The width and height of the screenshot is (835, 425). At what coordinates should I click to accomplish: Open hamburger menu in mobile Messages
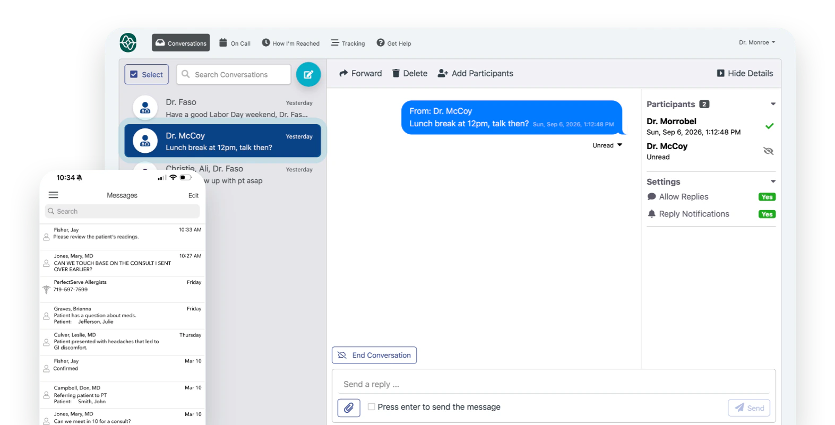click(54, 195)
